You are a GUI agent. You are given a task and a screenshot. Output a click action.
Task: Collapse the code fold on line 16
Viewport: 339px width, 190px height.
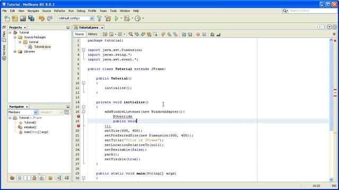point(84,111)
